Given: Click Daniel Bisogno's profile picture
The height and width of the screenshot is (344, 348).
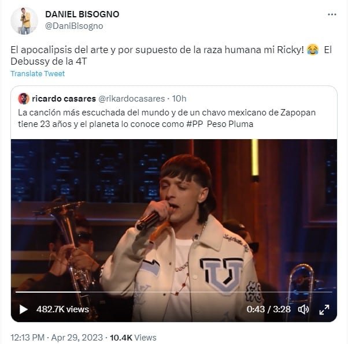Looking at the screenshot, I should 24,21.
